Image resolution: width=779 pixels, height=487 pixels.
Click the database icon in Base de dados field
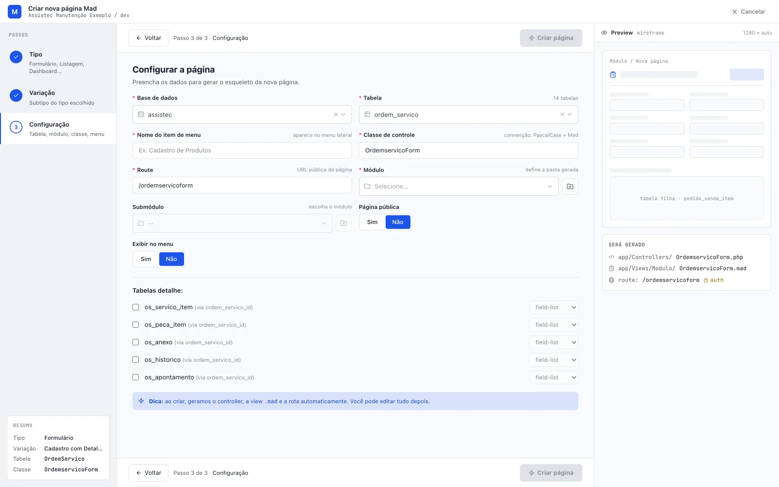click(x=141, y=114)
